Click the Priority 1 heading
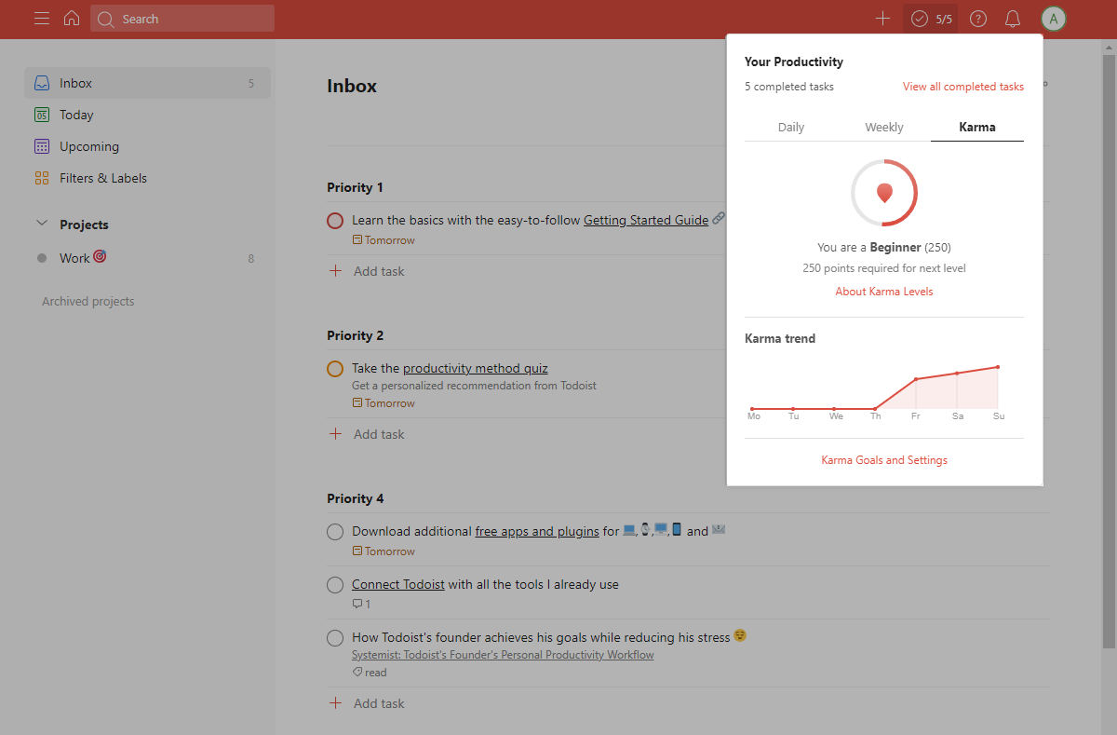Viewport: 1117px width, 735px height. 356,187
